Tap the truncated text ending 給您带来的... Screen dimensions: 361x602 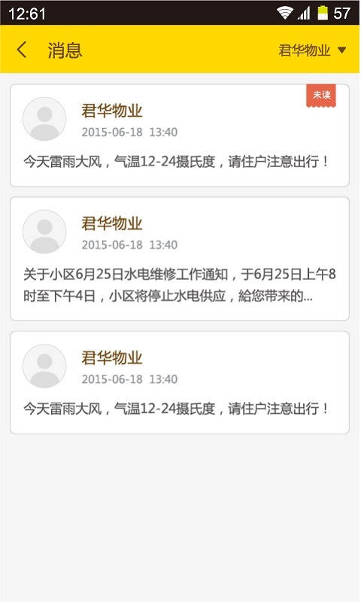pyautogui.click(x=168, y=296)
